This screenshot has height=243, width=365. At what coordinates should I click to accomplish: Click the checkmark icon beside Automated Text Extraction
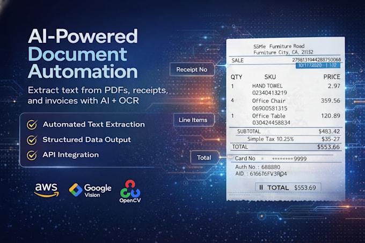[x=32, y=124]
